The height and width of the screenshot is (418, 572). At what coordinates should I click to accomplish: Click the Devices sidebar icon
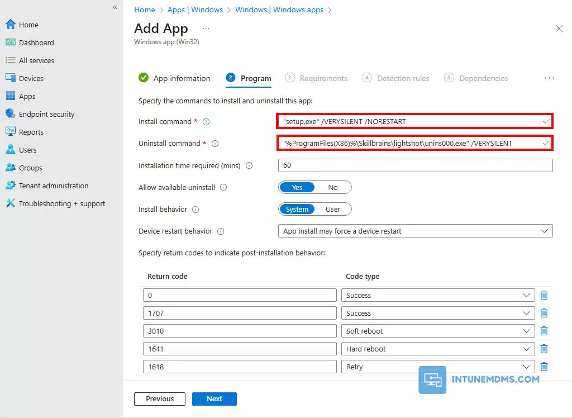[10, 78]
